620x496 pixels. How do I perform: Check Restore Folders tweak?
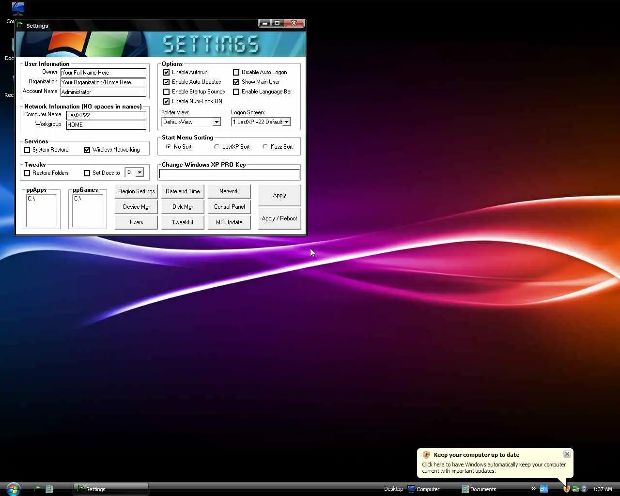coord(27,173)
